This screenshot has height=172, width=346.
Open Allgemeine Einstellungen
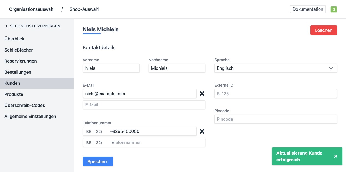coord(30,116)
